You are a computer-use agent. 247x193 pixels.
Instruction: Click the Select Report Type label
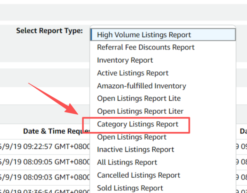point(49,30)
